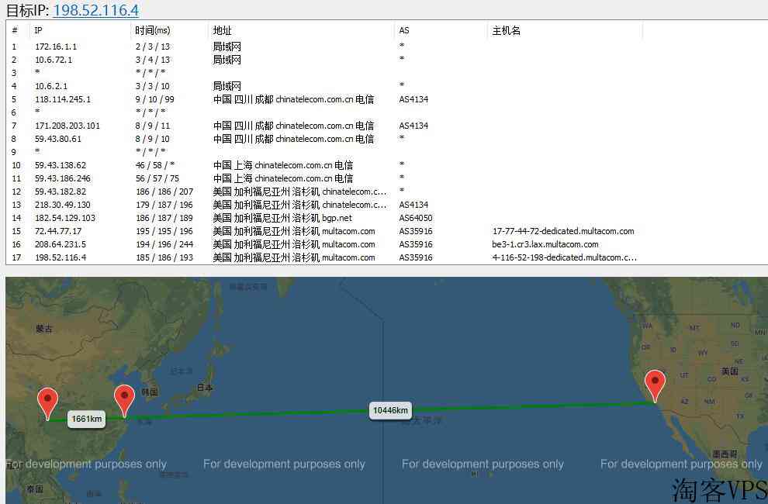This screenshot has height=504, width=768.
Task: Click hostname be3-1.cr3.lax.multacom.com
Action: pyautogui.click(x=545, y=245)
